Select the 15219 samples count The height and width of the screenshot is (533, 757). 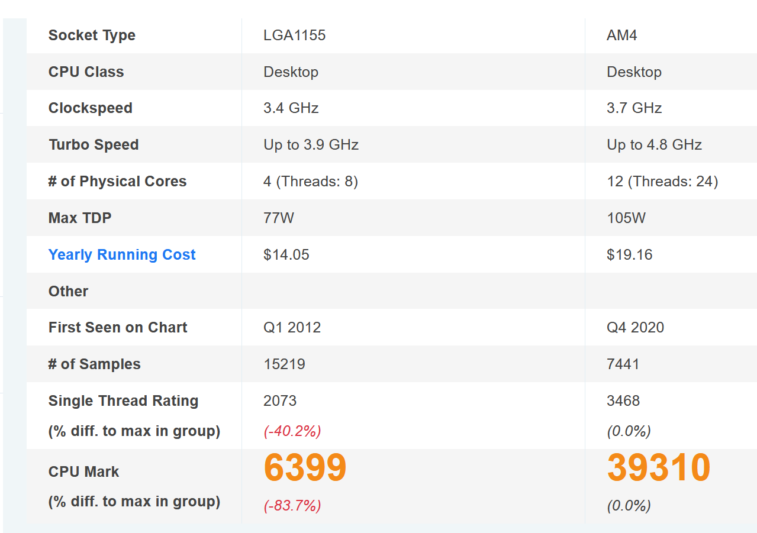tap(285, 364)
